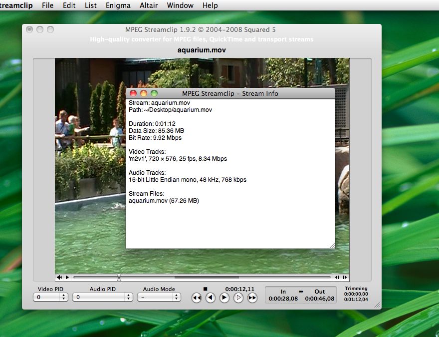Open the Edit menu
Viewport: 439px width, 337px height.
(x=69, y=5)
